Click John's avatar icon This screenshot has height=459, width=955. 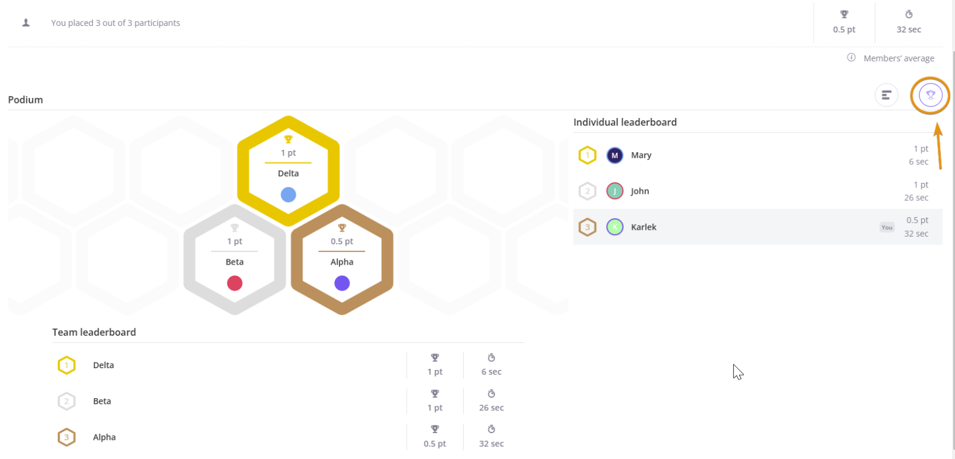coord(614,191)
